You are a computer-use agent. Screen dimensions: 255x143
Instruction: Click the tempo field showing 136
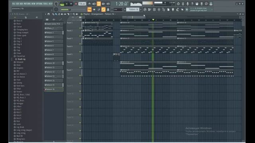pyautogui.click(x=82, y=4)
